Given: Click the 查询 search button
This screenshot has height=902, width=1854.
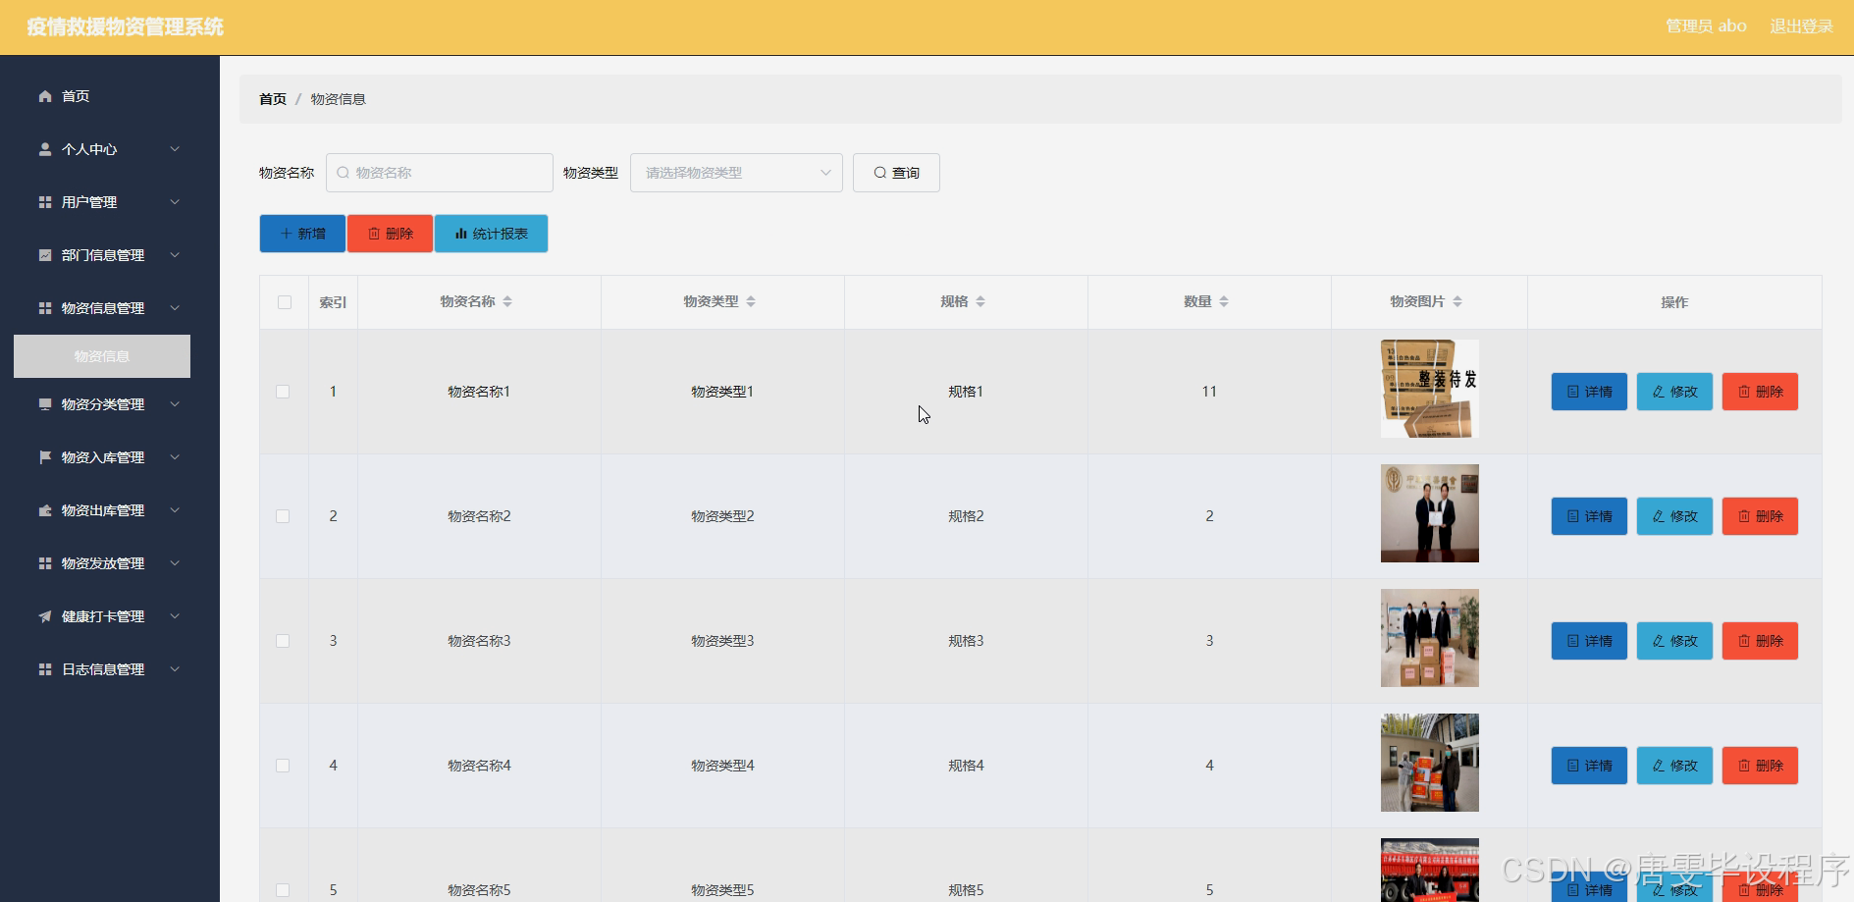Looking at the screenshot, I should [x=896, y=173].
